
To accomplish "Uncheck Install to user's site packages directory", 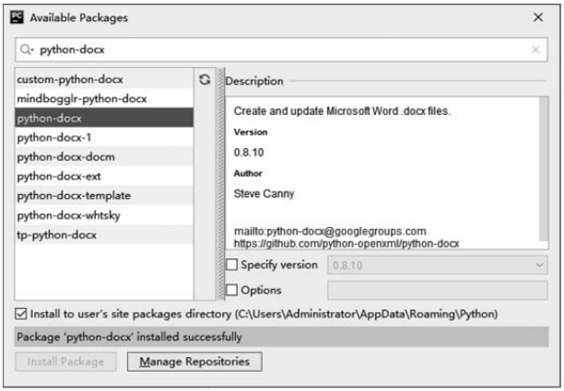I will (x=22, y=315).
